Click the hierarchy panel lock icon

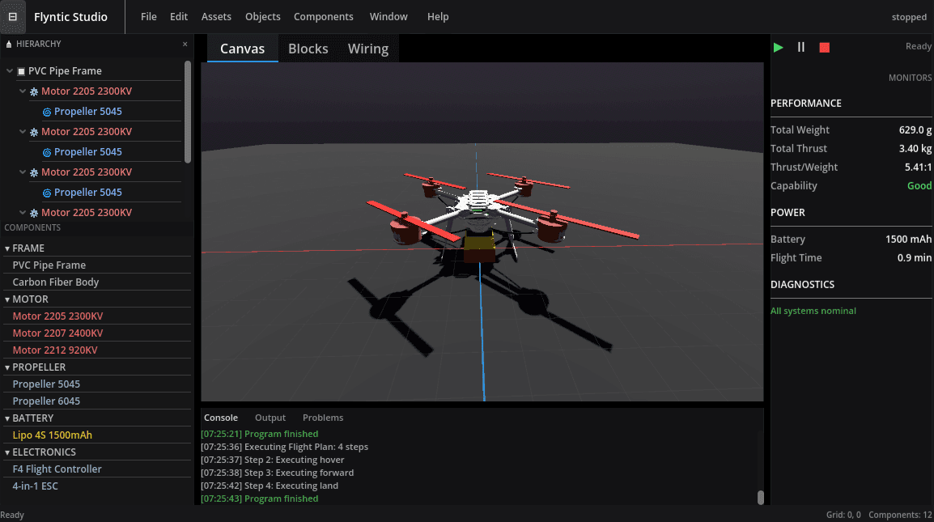[x=9, y=44]
